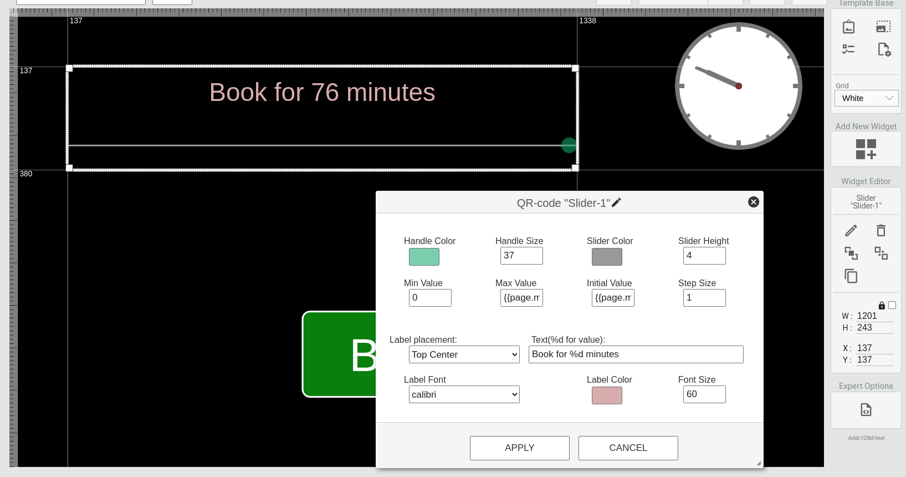This screenshot has width=906, height=477.
Task: Open the Grid color dropdown
Action: [866, 98]
